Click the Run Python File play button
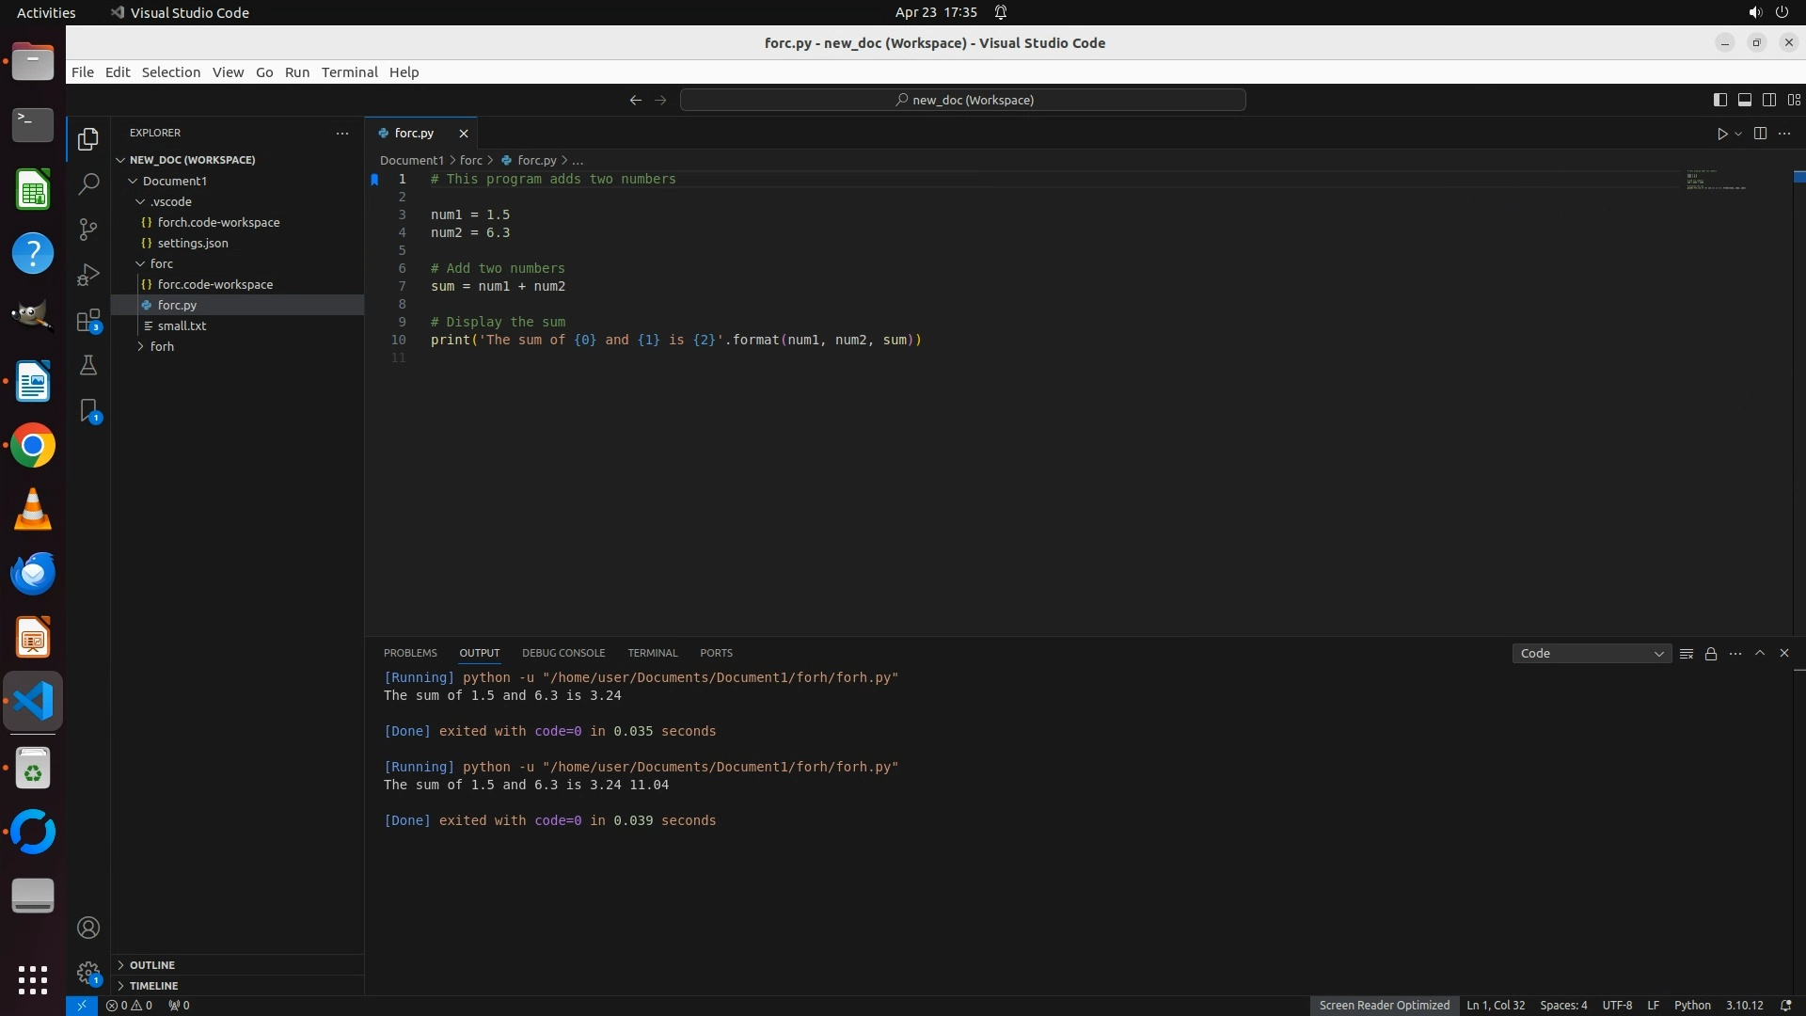 (x=1722, y=134)
